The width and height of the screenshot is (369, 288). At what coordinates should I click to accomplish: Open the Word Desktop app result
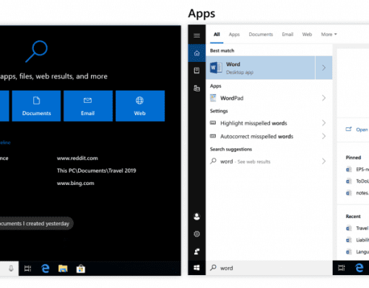tap(261, 68)
